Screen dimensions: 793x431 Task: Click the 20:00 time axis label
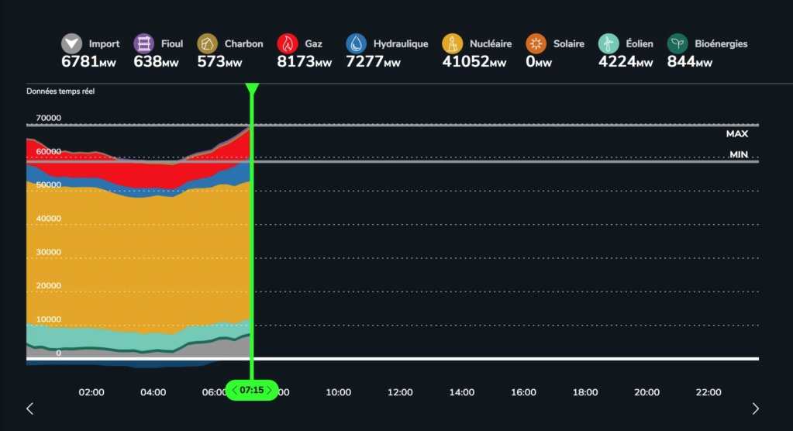click(x=646, y=392)
